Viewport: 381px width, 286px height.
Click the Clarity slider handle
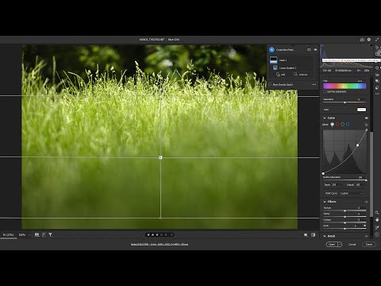point(344,217)
